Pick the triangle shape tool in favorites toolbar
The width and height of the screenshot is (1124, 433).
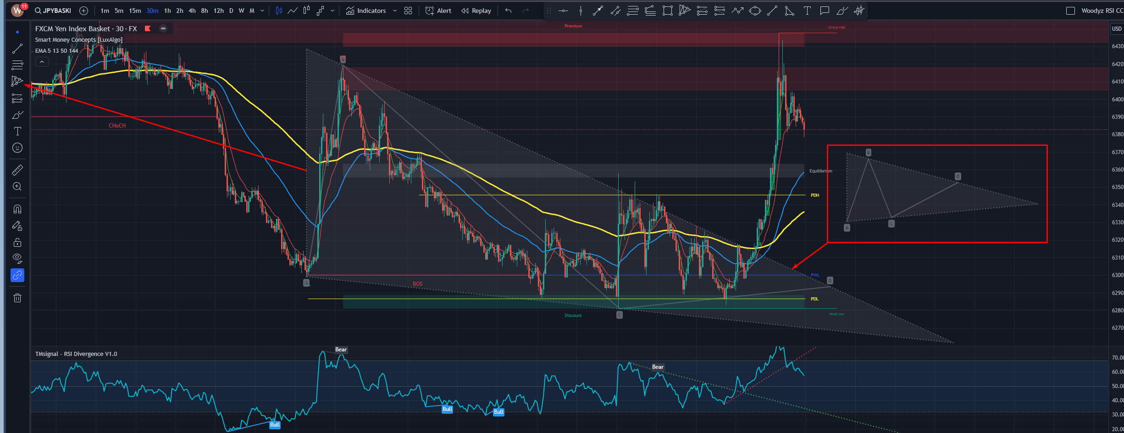tap(790, 11)
